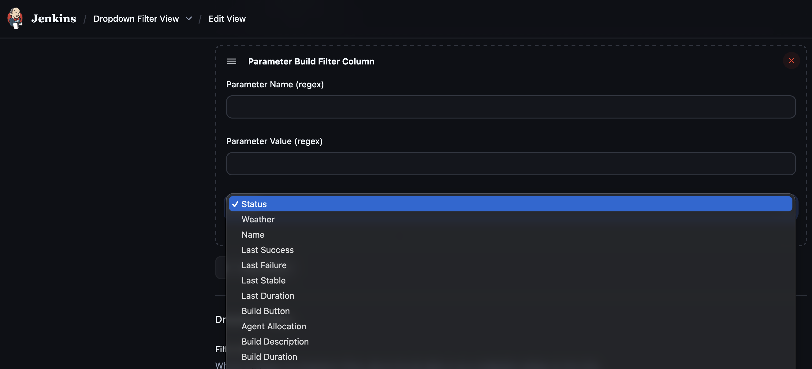Expand the chevron next to Dropdown Filter View

[x=189, y=19]
